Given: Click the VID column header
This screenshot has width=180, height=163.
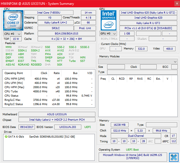Looking at the screenshot, I should click(x=89, y=73).
